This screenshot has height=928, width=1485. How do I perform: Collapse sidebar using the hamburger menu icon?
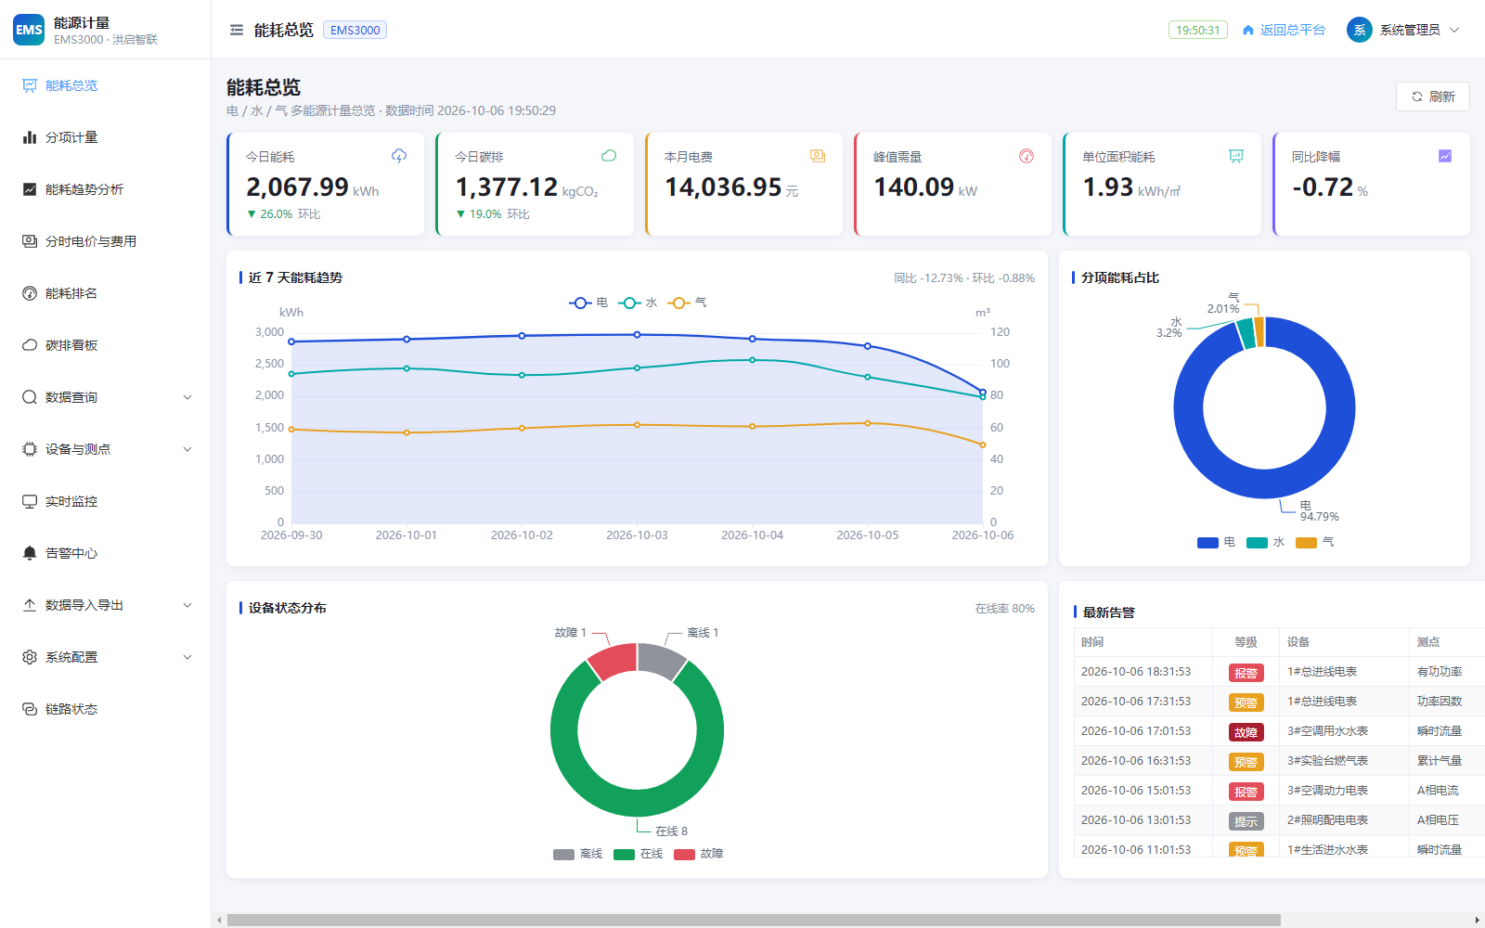[x=237, y=30]
